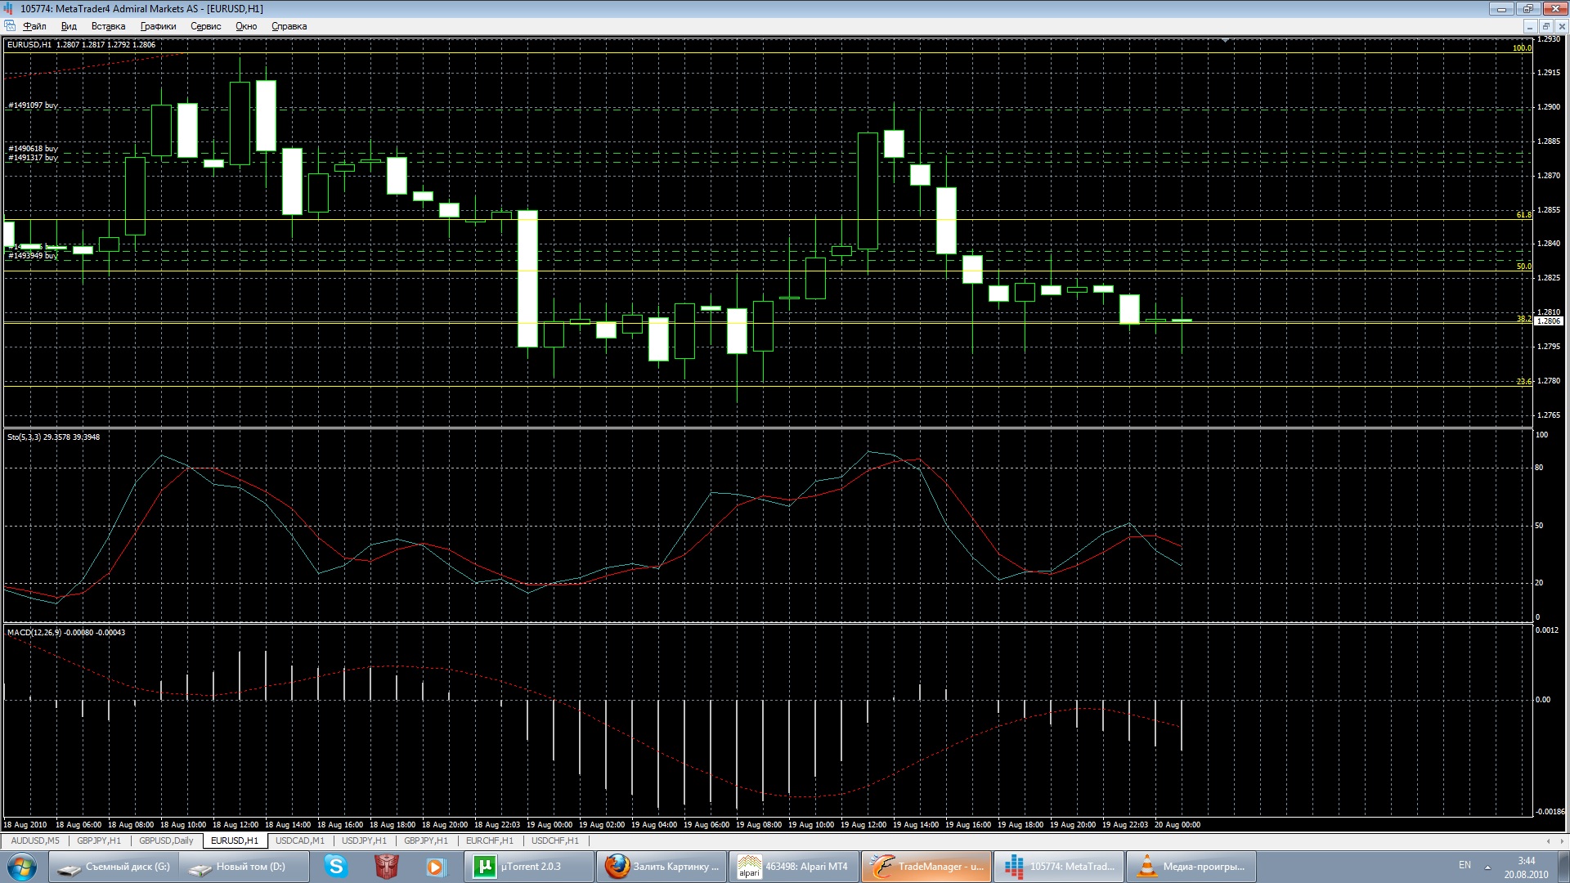The width and height of the screenshot is (1570, 883).
Task: Click the Windows Start orb
Action: pos(21,866)
